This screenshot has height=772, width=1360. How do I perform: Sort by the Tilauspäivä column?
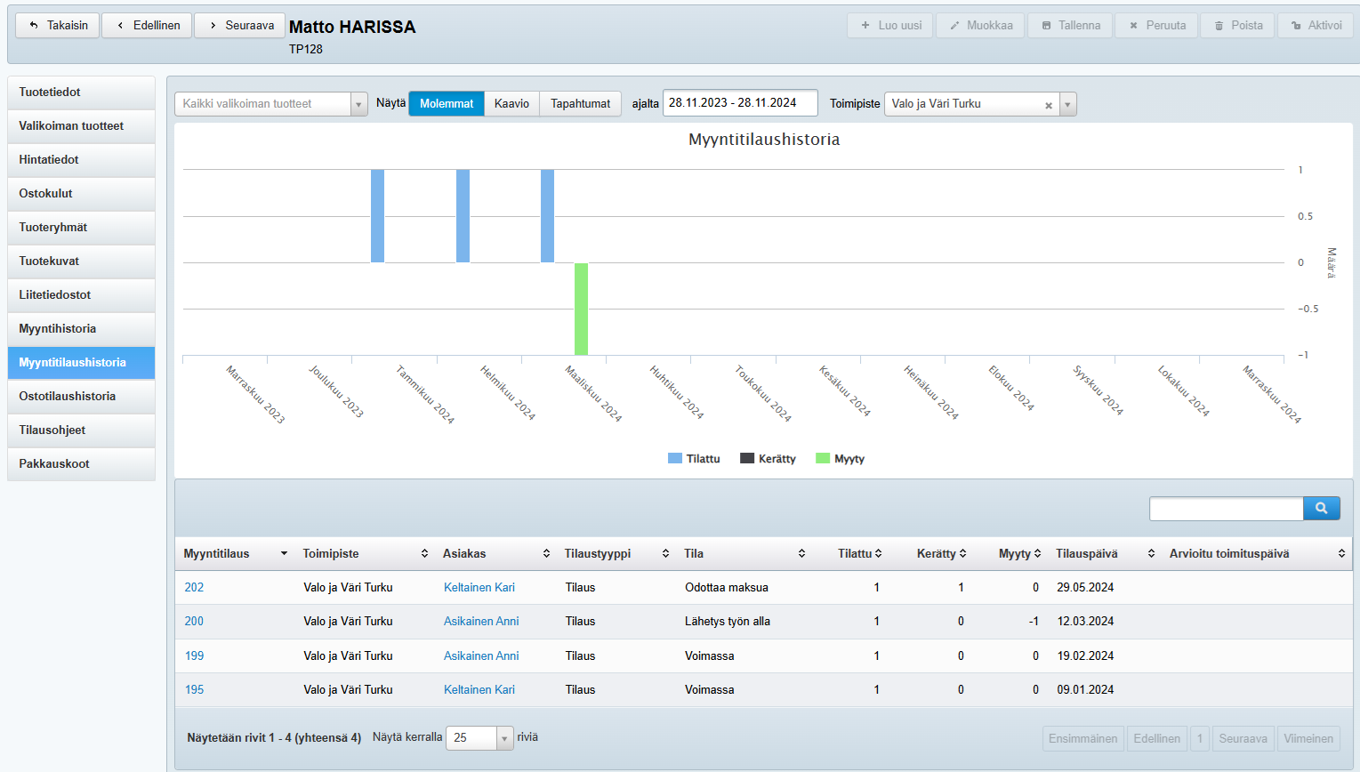tap(1151, 553)
